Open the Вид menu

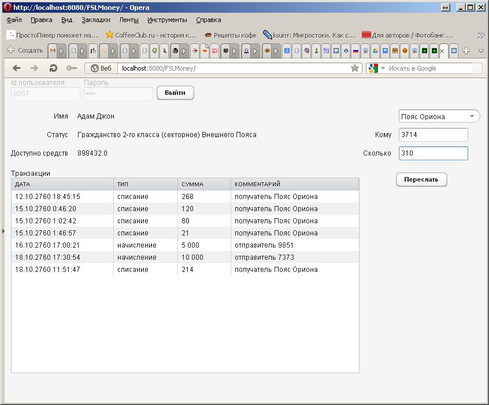point(66,20)
